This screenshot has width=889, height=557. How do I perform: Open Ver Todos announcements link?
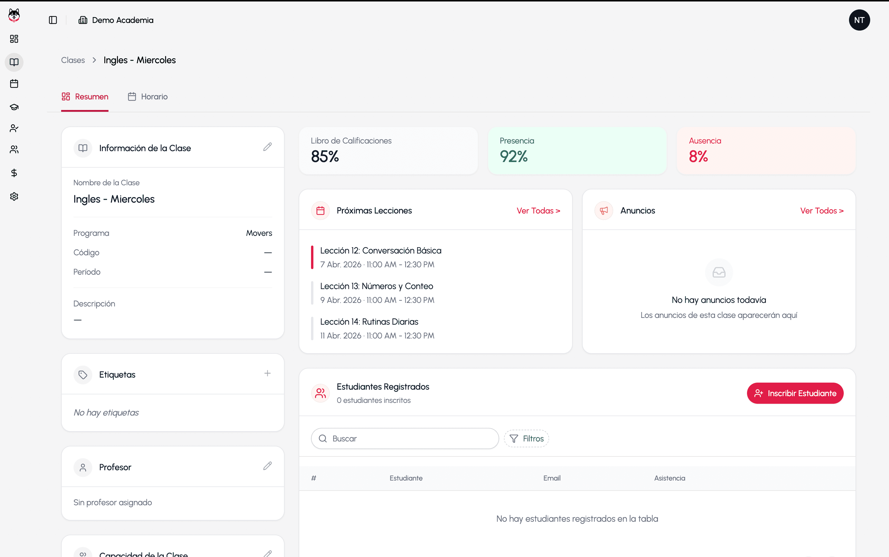point(822,210)
